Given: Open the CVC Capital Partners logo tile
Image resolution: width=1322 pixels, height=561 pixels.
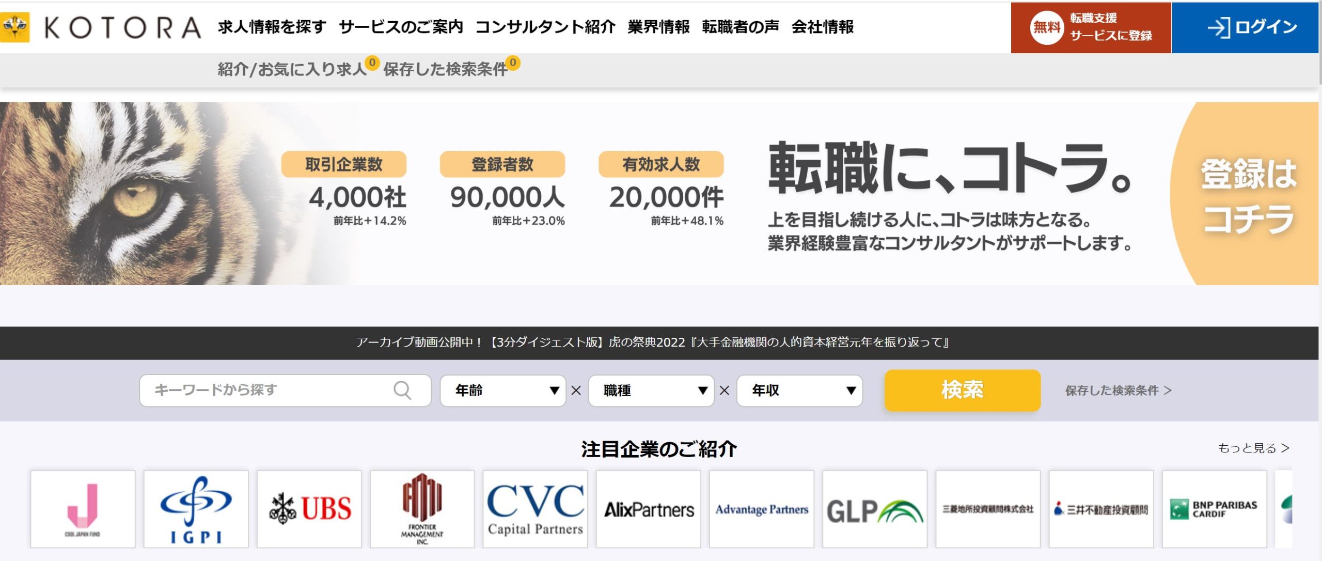Looking at the screenshot, I should click(x=536, y=509).
